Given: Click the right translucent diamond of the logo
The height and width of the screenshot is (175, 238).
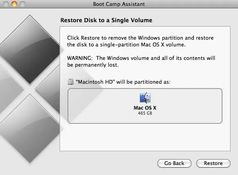Looking at the screenshot, I should coord(69,89).
